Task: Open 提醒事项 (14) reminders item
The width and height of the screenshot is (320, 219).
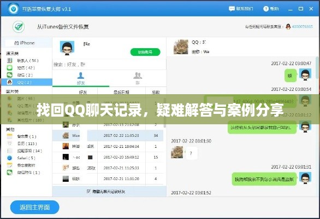Action: (29, 151)
